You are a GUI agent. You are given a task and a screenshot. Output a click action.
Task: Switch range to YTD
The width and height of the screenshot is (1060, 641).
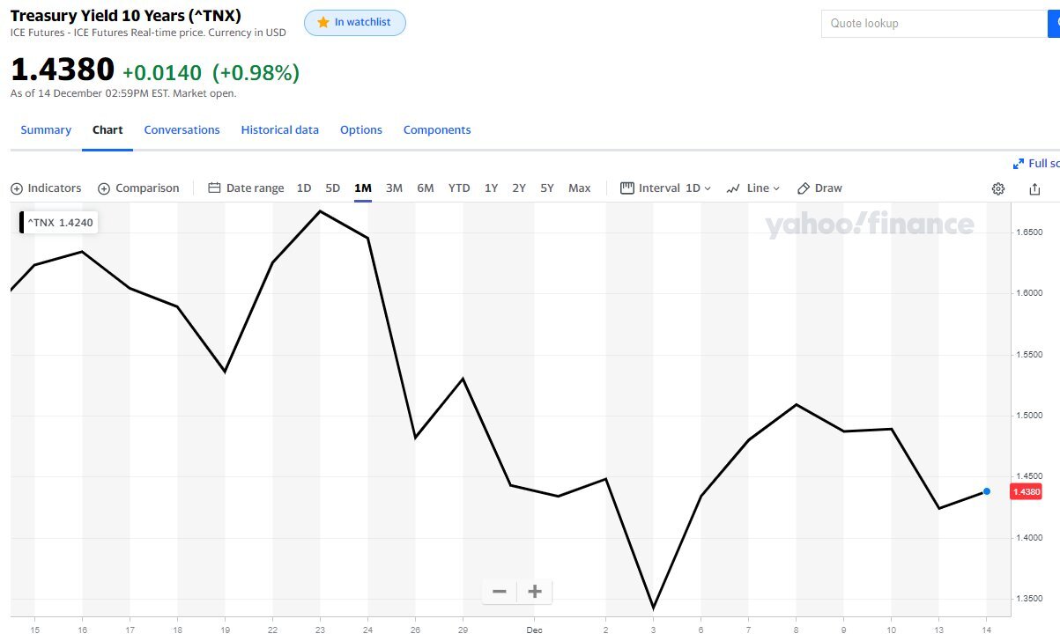tap(459, 188)
